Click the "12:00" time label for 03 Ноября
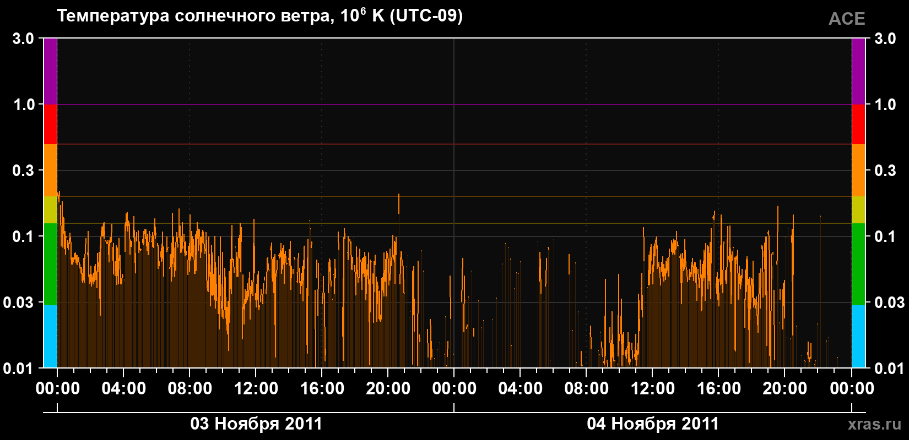909x440 pixels. click(x=256, y=389)
